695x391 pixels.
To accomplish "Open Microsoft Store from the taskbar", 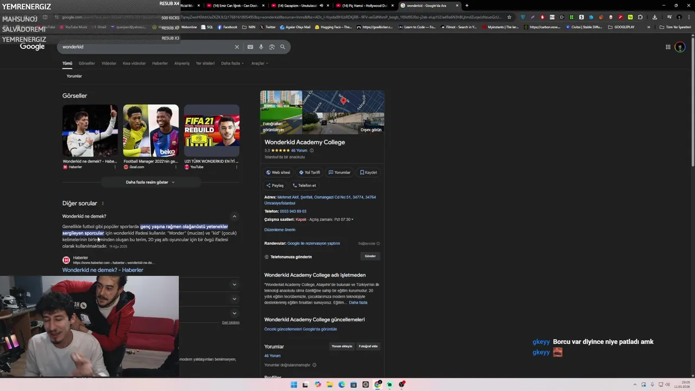I will tap(353, 384).
